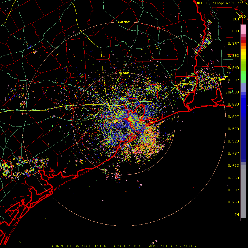Pick the gray segment of the color bar
Screen dimensions: 248x248
pos(243,192)
